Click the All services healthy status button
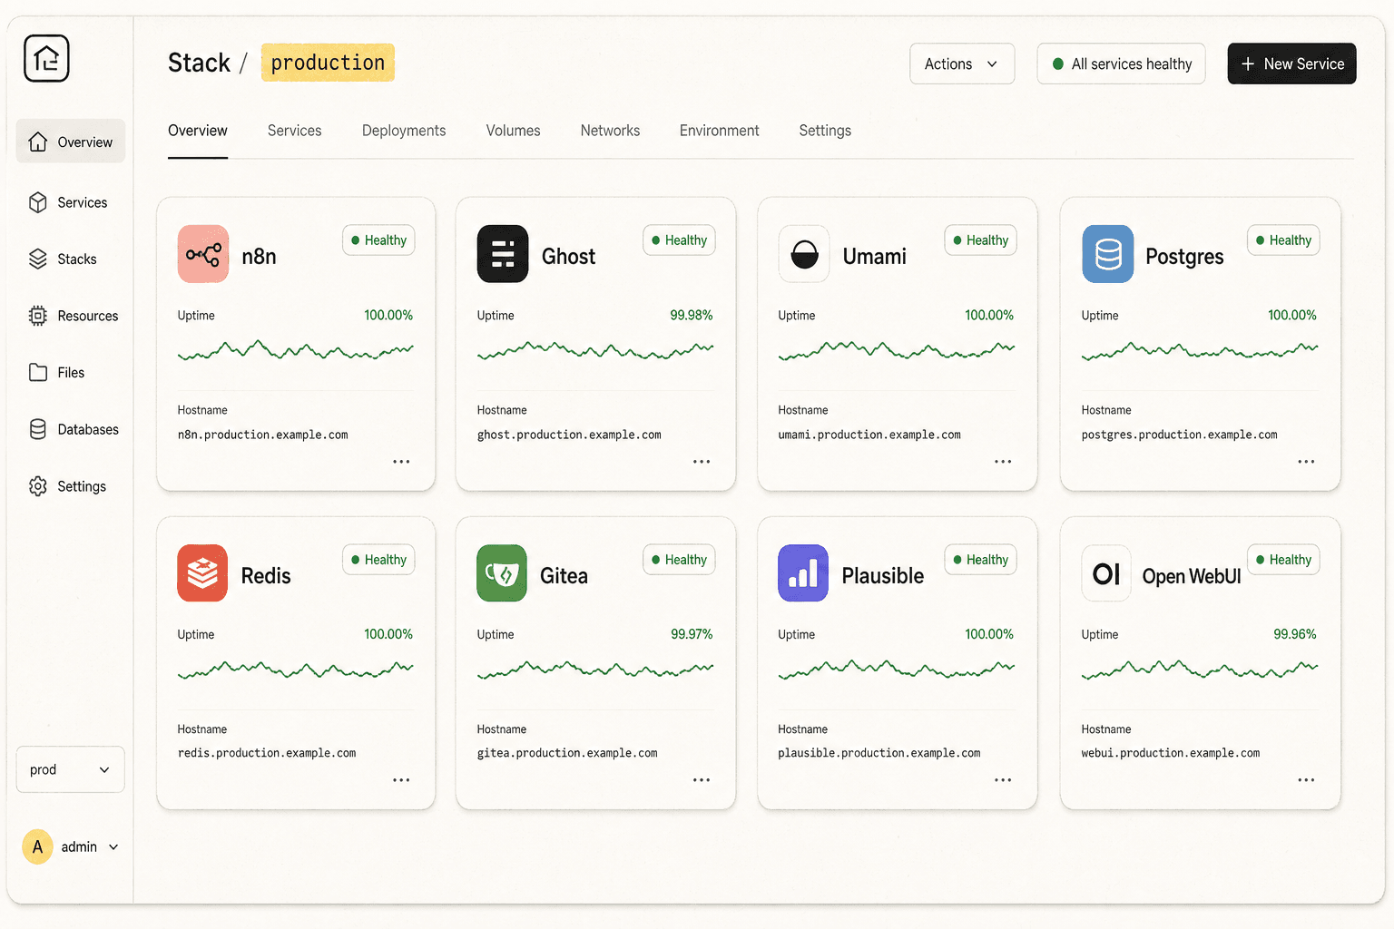 1121,64
